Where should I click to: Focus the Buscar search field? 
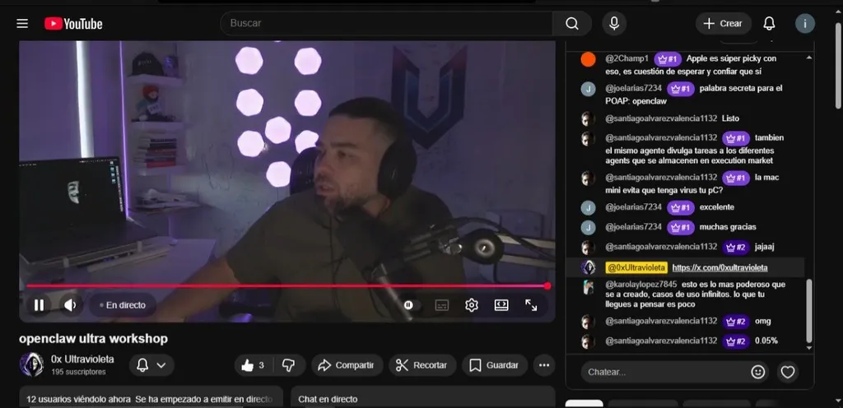386,24
